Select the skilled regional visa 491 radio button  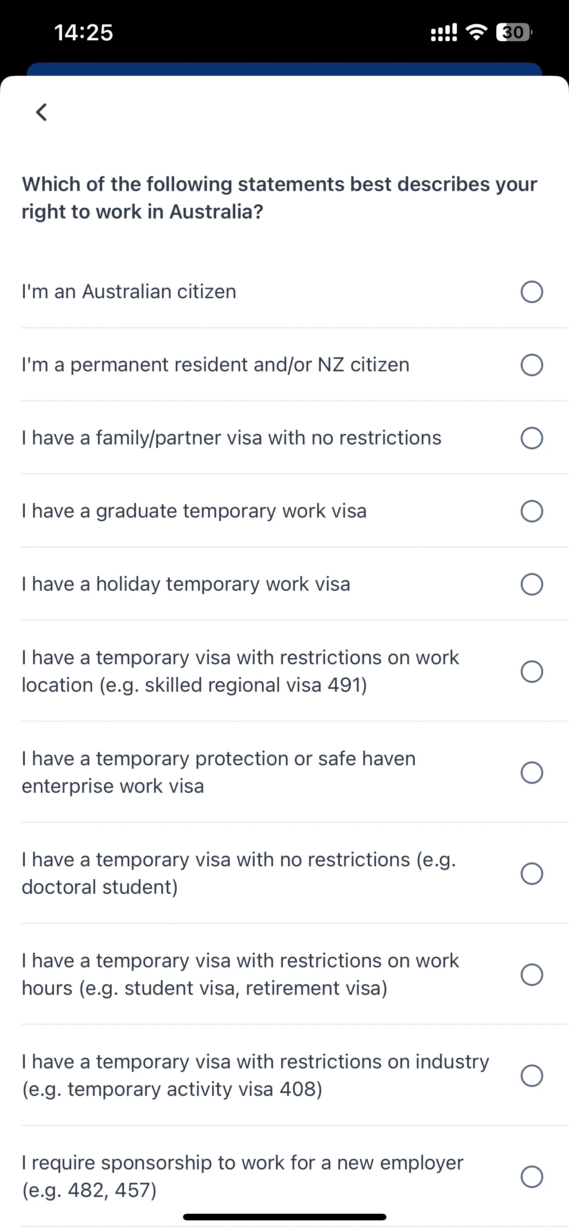coord(532,672)
